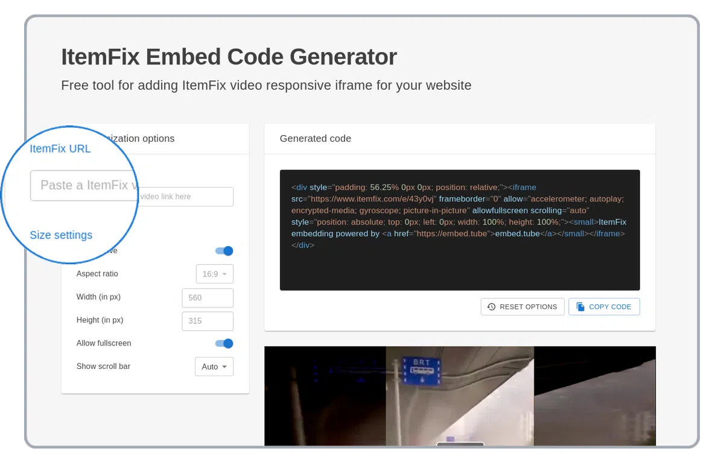Click the "Height (in px)" label
This screenshot has height=463, width=724.
(100, 320)
